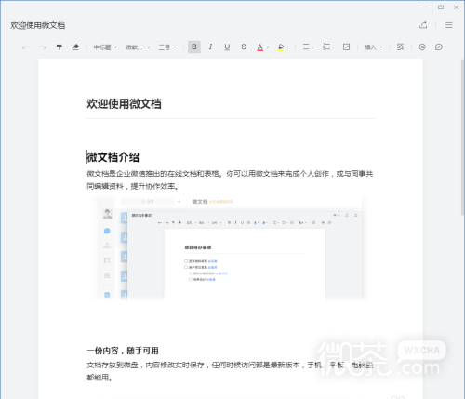Image resolution: width=465 pixels, height=399 pixels.
Task: Open the list style dropdown
Action: tap(328, 47)
